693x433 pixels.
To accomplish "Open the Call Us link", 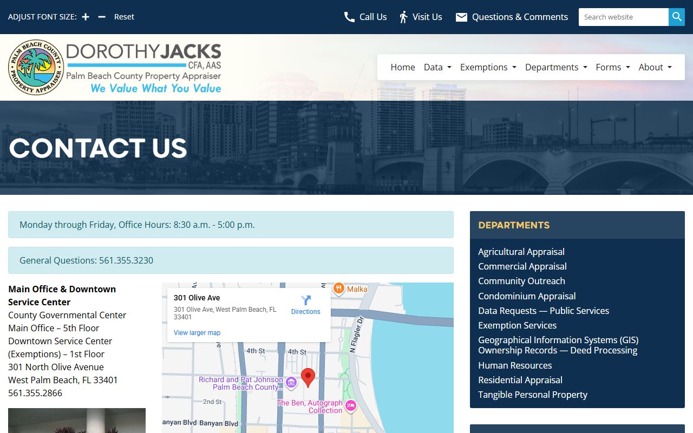I will 365,17.
